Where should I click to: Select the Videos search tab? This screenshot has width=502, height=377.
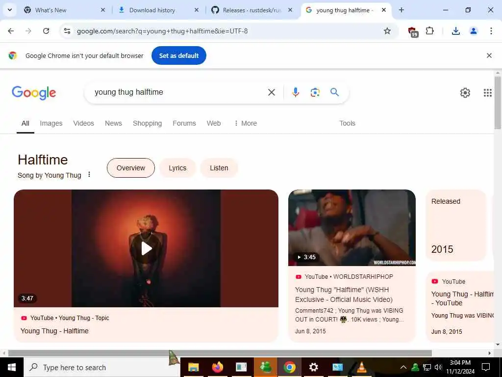coord(83,123)
